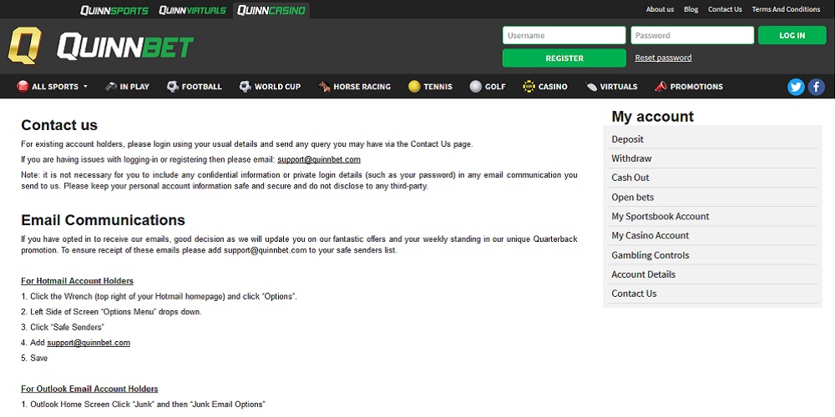Click support@quinnbet.com link in Hotmail step 4
The image size is (835, 417).
[x=89, y=343]
